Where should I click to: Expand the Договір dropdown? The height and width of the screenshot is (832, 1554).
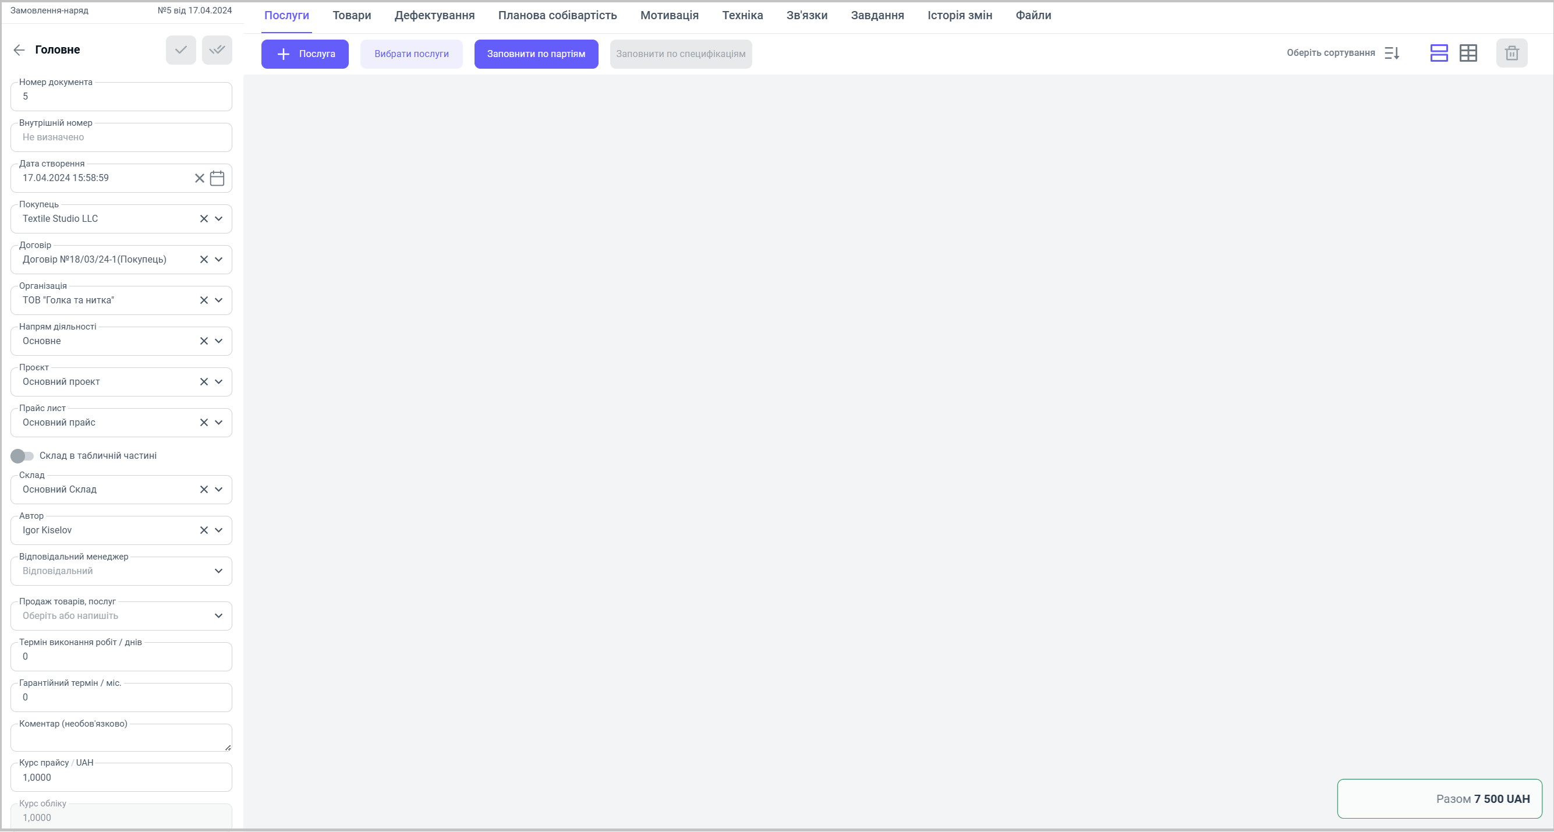(x=218, y=260)
